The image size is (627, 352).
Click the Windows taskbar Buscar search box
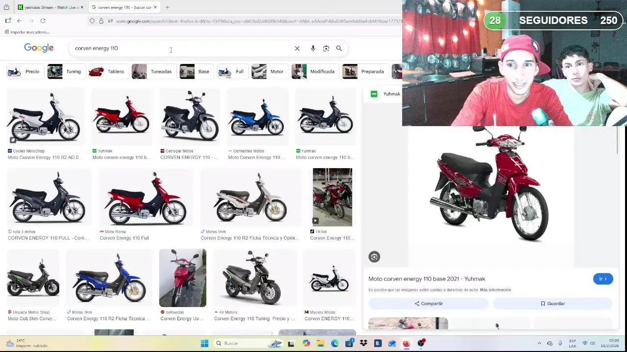click(249, 343)
